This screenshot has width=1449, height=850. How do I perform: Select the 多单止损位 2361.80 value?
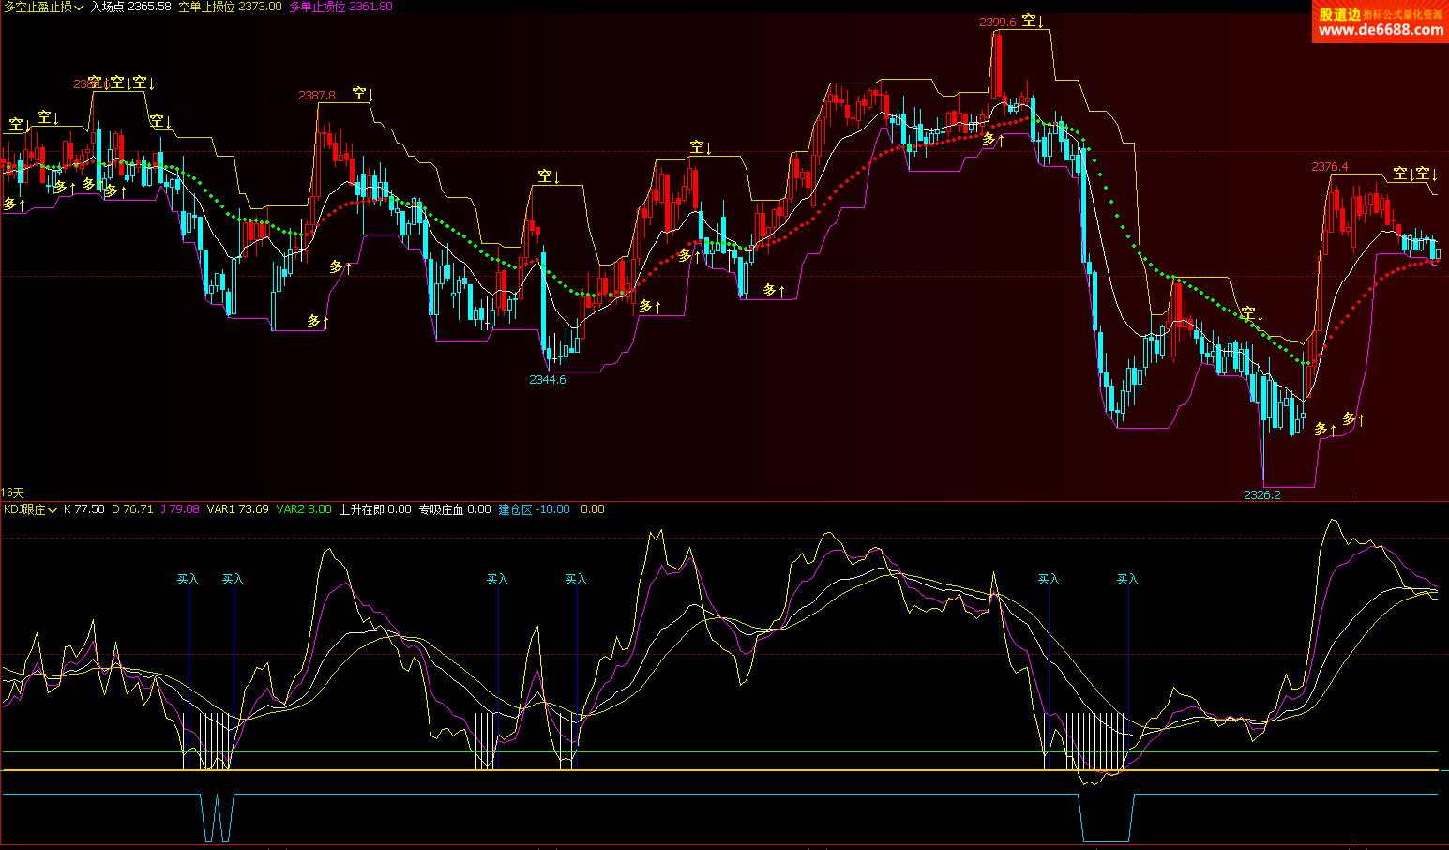[340, 7]
